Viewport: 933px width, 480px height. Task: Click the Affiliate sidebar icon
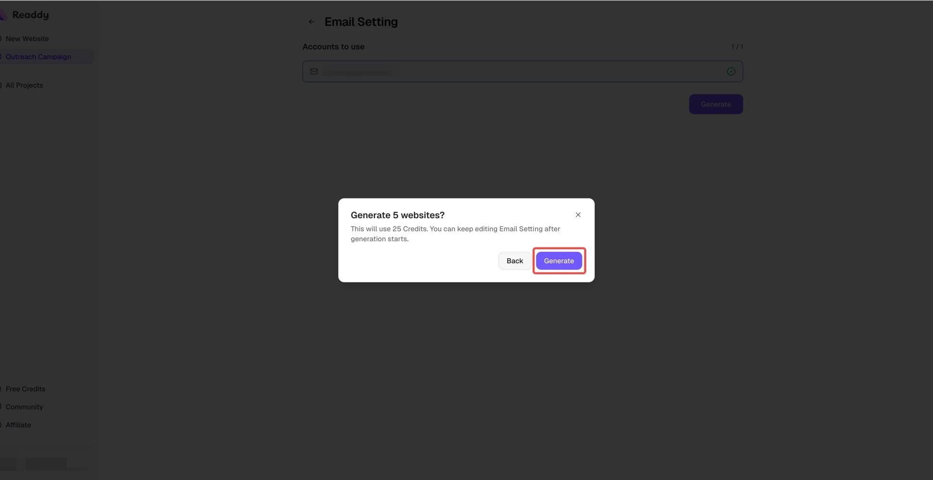click(x=1, y=425)
